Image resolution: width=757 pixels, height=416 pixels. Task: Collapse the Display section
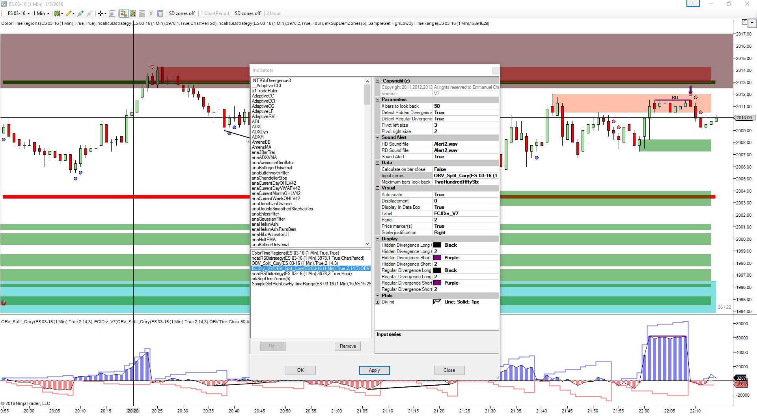(x=378, y=239)
